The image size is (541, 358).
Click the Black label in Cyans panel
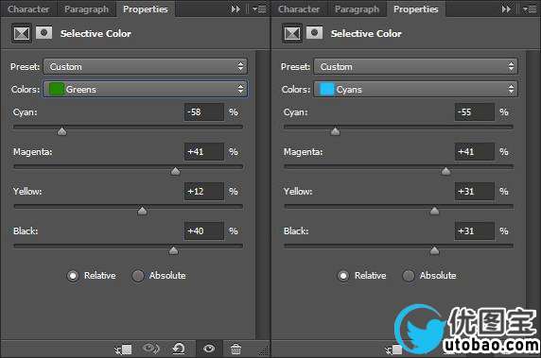point(296,230)
